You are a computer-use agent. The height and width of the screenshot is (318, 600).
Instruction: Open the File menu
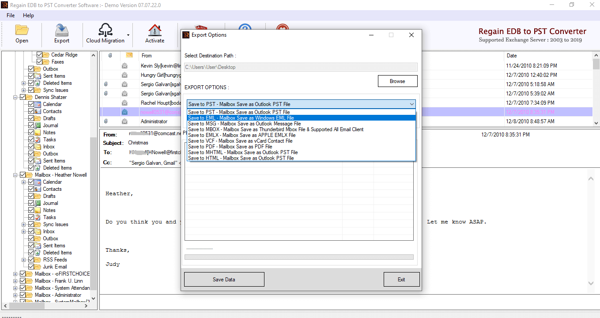(11, 15)
